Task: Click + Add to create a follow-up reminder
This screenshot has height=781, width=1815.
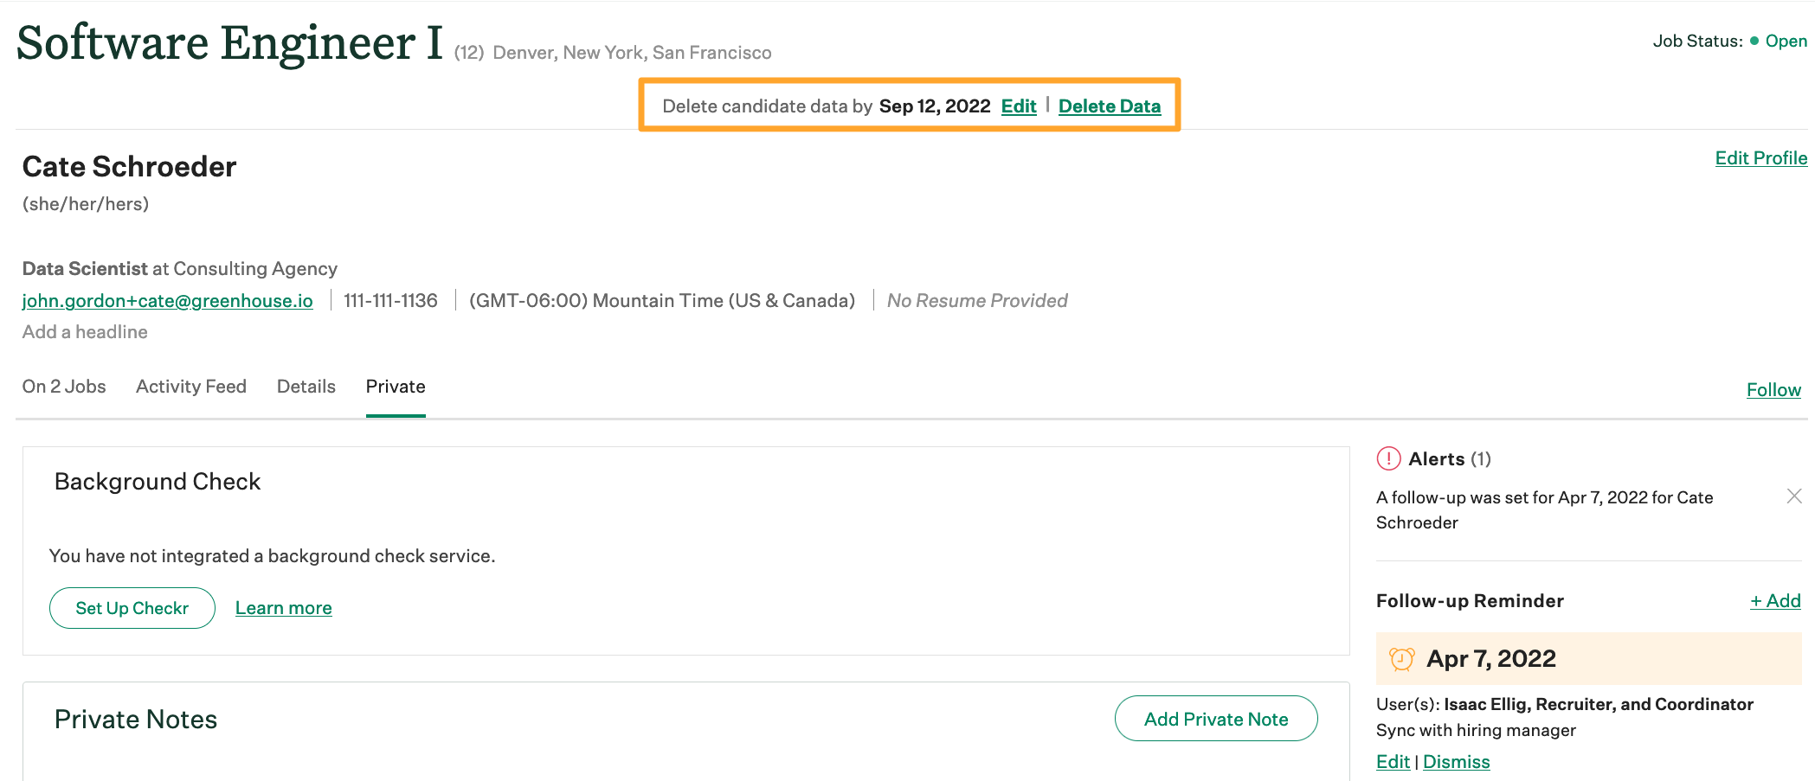Action: [1775, 600]
